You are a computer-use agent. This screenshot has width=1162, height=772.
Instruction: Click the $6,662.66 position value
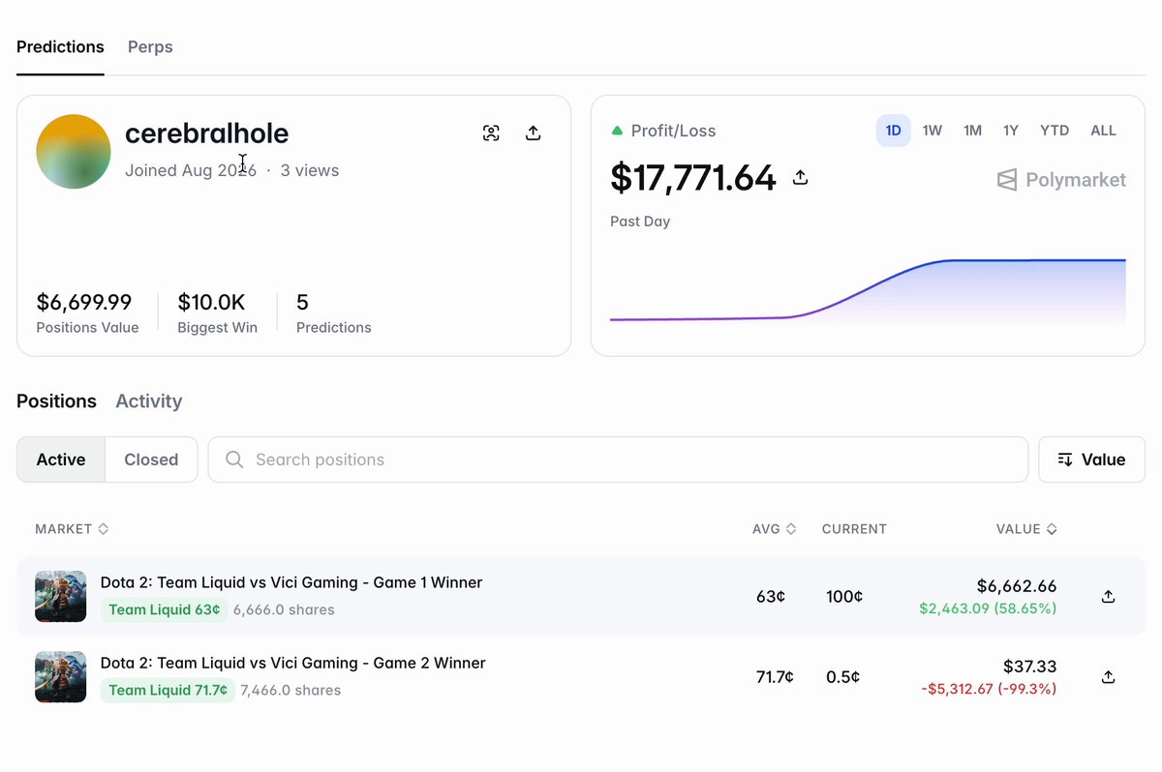pyautogui.click(x=1017, y=586)
